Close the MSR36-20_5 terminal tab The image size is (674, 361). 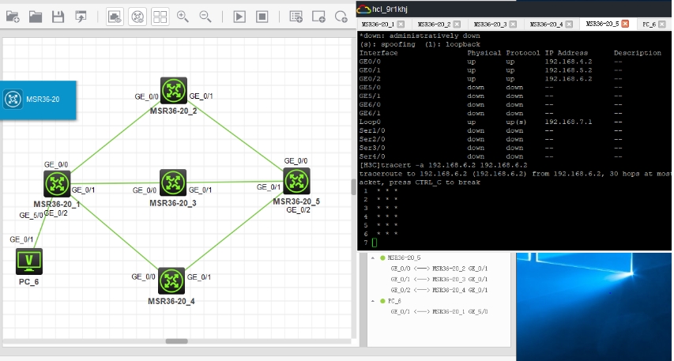point(626,24)
